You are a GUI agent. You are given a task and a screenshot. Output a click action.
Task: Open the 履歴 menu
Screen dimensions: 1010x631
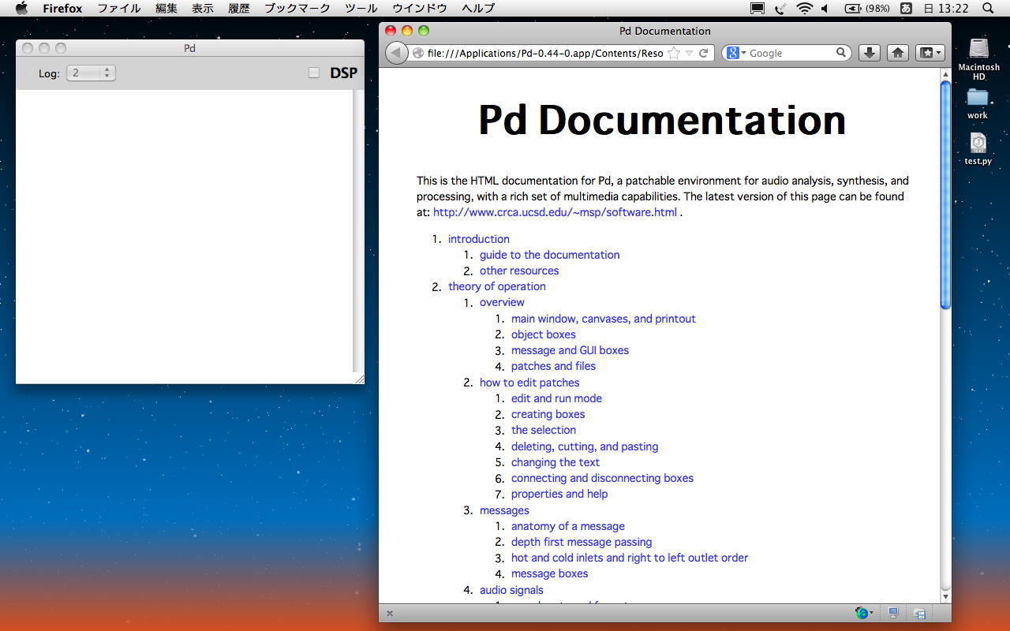click(239, 9)
